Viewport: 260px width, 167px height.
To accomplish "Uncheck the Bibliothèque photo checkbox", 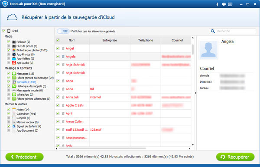I will point(9,50).
